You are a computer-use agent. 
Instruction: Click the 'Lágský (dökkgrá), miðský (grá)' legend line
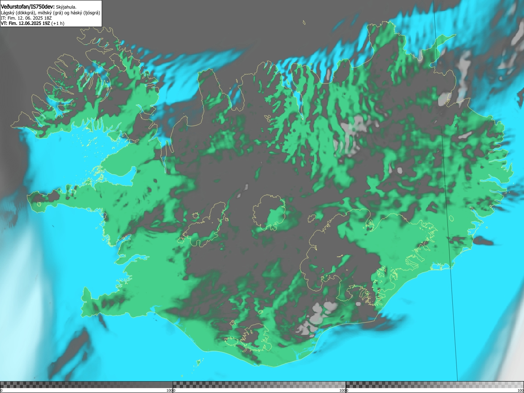50,13
